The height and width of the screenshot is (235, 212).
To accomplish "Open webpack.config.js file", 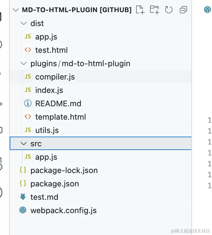I will (x=63, y=210).
